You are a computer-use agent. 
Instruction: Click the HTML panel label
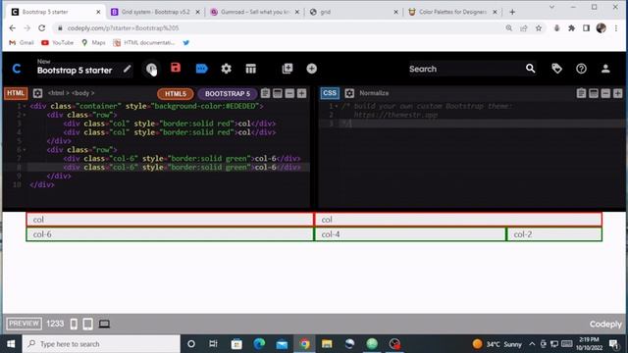point(16,93)
